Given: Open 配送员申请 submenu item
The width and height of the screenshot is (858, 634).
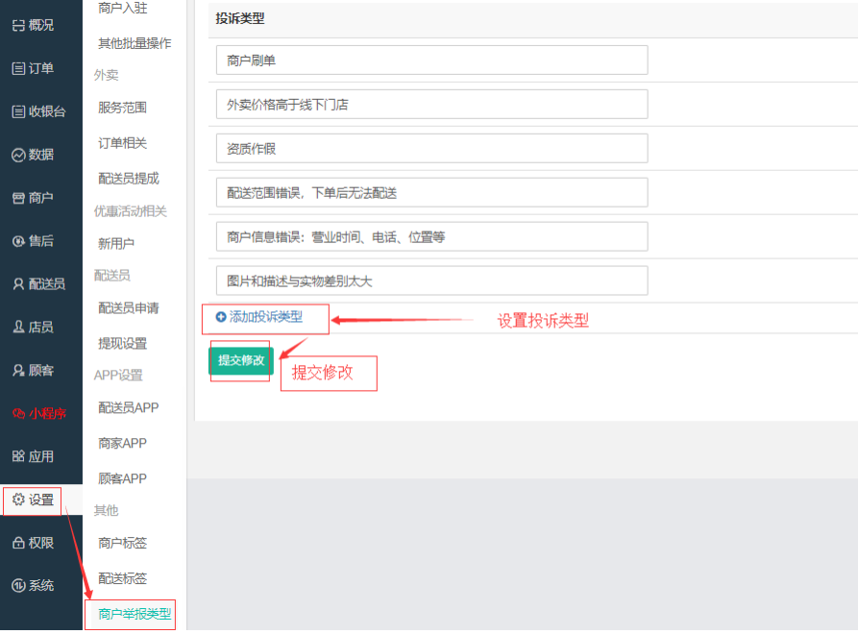Looking at the screenshot, I should [129, 308].
